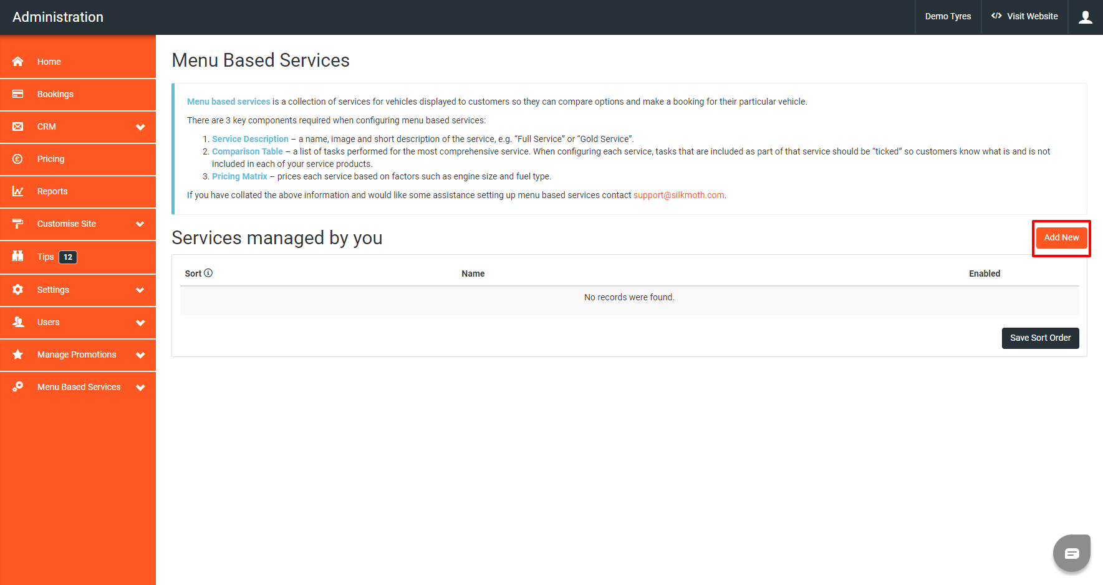Click the Users people icon
The image size is (1103, 585).
17,322
